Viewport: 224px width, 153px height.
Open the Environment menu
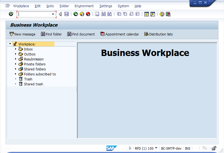click(84, 6)
